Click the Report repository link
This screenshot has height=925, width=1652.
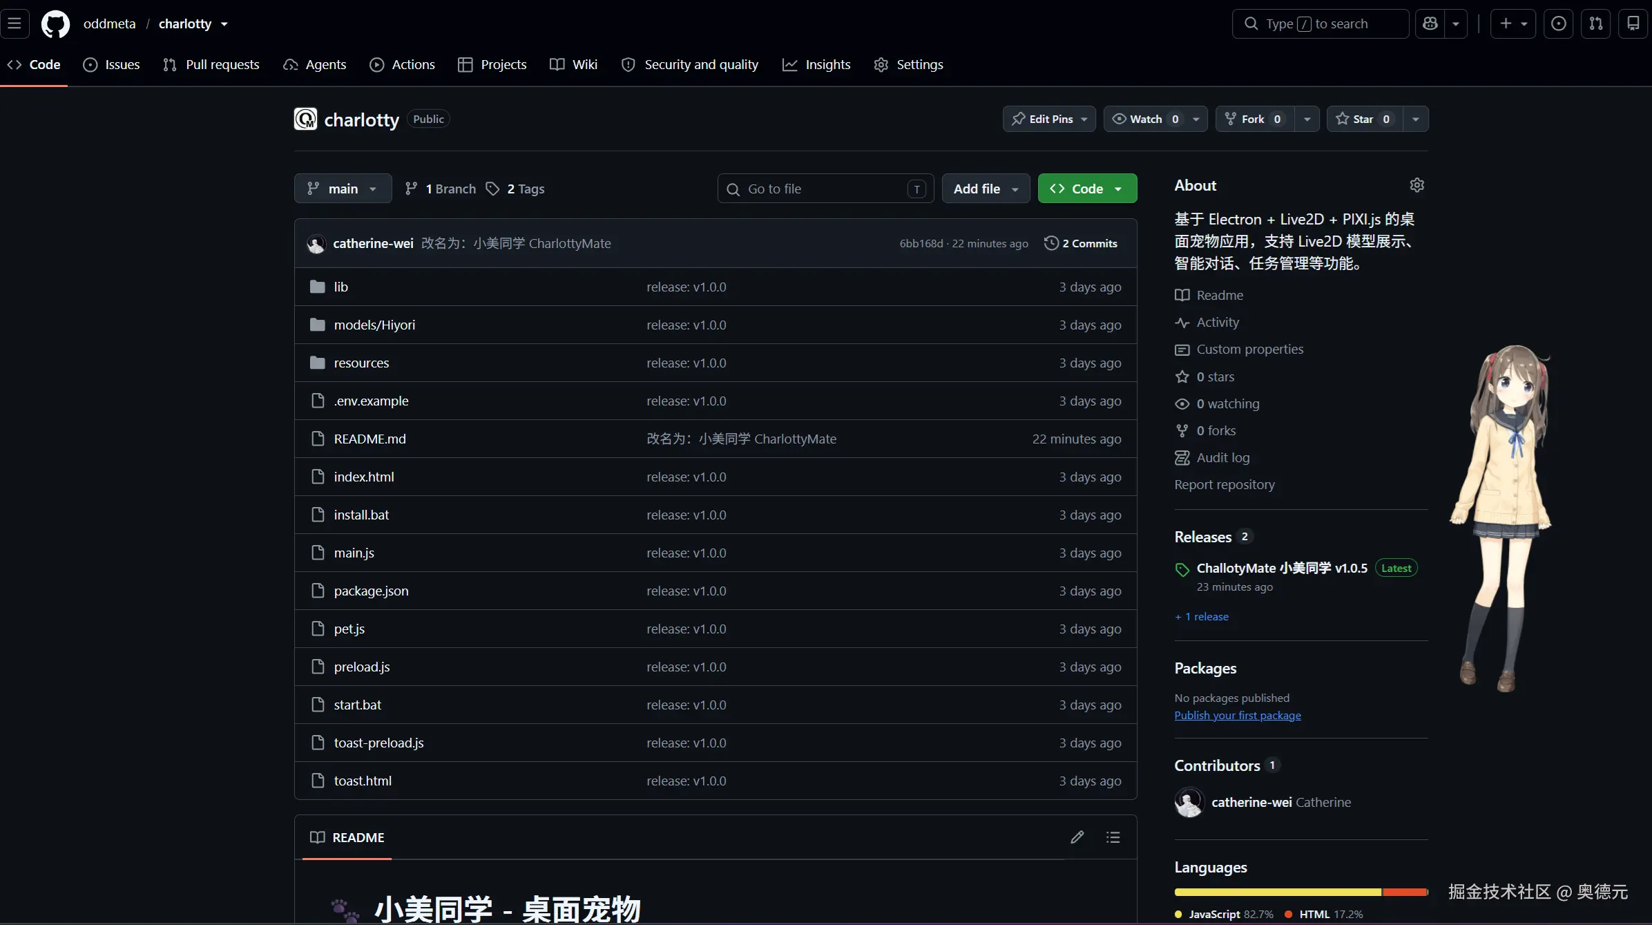click(1224, 485)
